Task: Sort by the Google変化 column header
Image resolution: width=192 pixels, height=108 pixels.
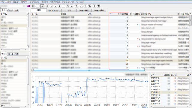Action: (135, 14)
